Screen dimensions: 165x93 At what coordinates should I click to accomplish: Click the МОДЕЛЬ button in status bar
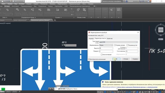point(100,92)
